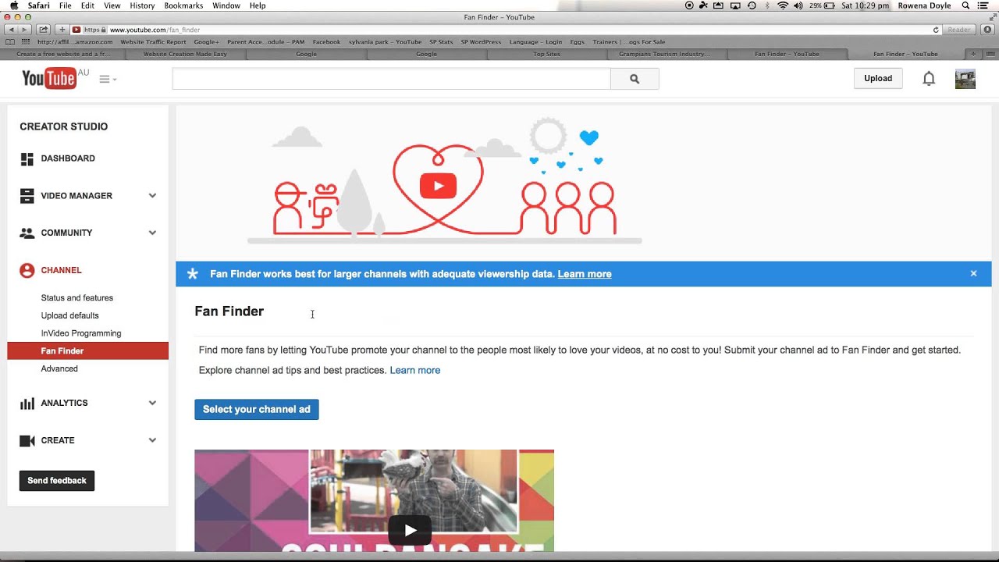The width and height of the screenshot is (999, 562).
Task: Open Notification Center icon
Action: 984,5
